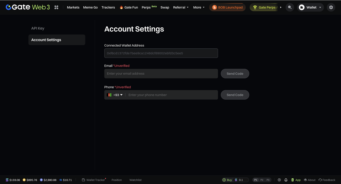This screenshot has height=184, width=341.
Task: Open the search magnifier icon
Action: (290, 7)
